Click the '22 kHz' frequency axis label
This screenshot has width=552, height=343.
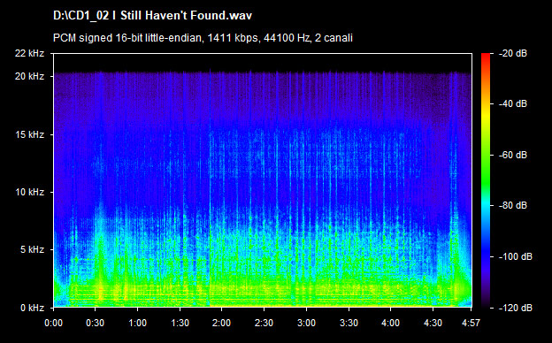29,53
